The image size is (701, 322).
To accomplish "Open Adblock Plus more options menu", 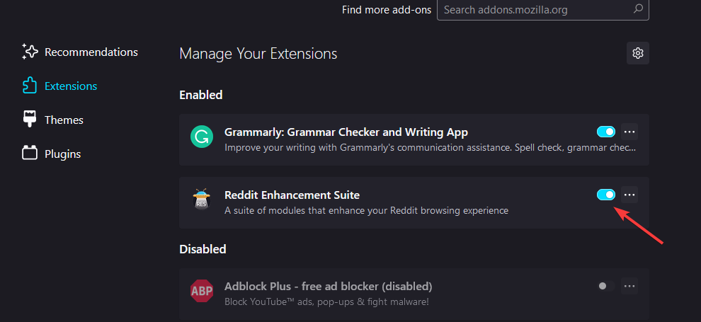I will (x=629, y=286).
